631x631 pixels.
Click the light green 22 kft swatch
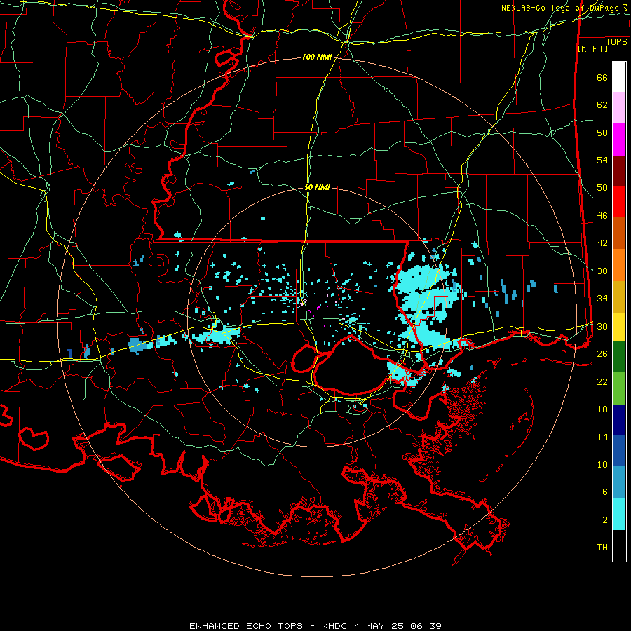(619, 388)
